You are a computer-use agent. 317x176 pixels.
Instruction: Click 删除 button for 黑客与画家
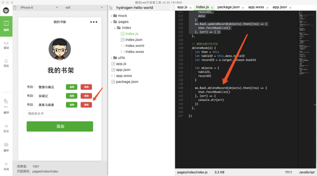86,105
